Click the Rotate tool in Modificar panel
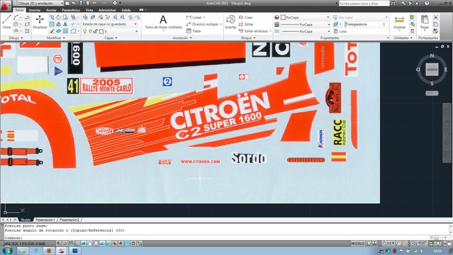The height and width of the screenshot is (255, 453). click(x=58, y=17)
